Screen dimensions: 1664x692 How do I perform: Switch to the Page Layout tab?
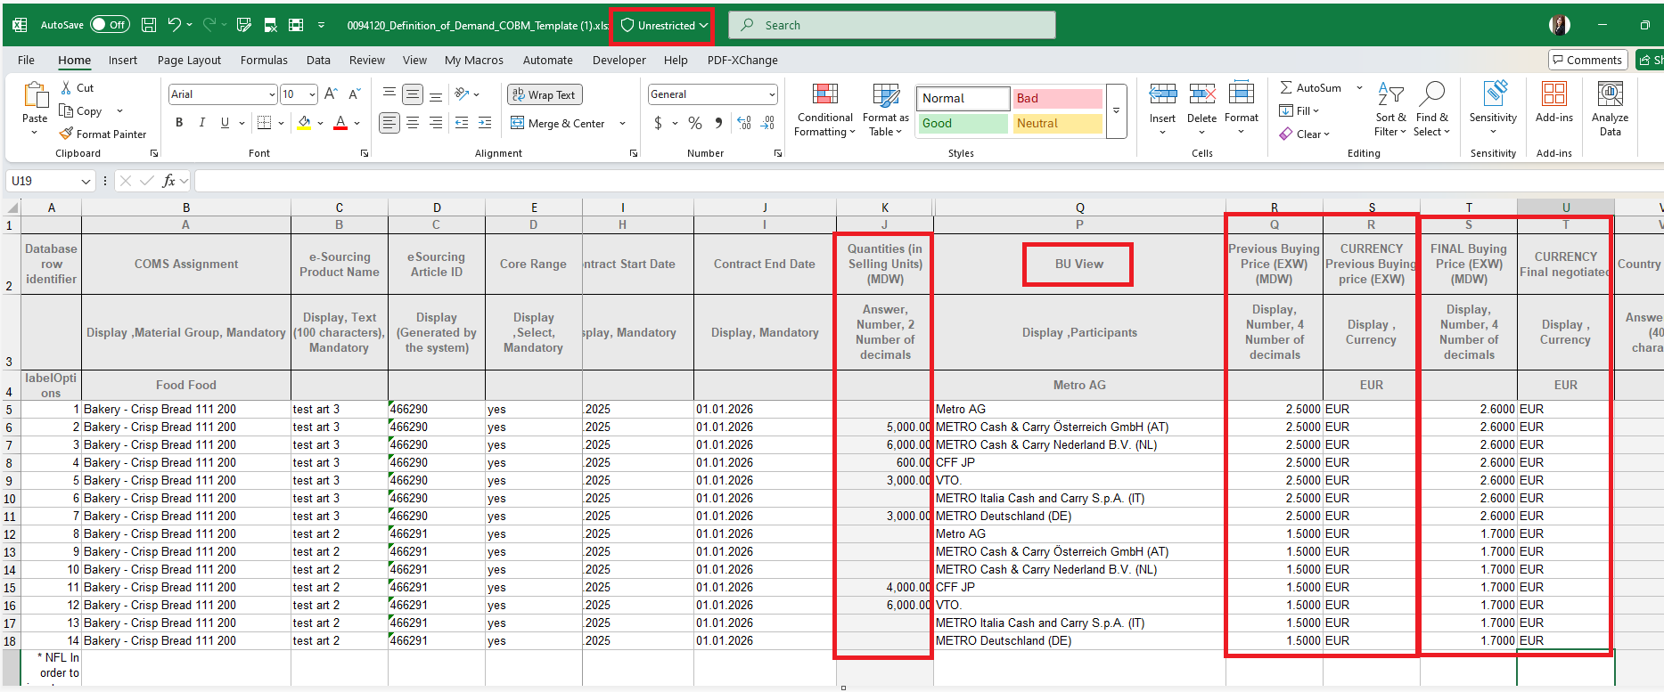tap(189, 61)
